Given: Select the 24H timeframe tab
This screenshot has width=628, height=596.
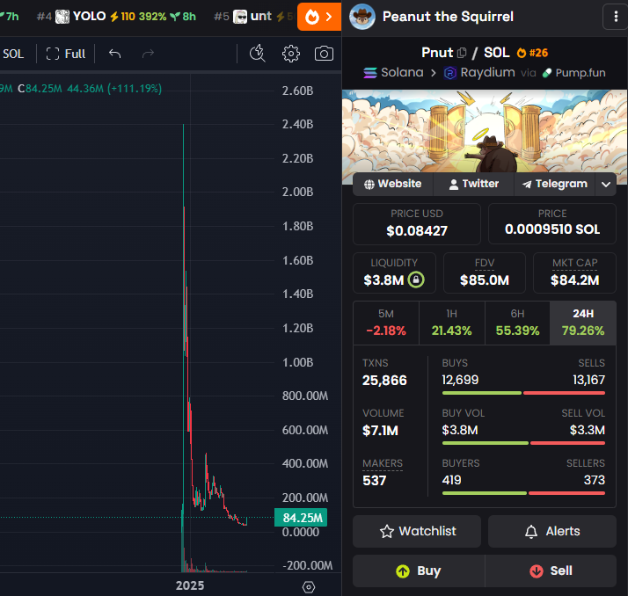Looking at the screenshot, I should click(583, 323).
